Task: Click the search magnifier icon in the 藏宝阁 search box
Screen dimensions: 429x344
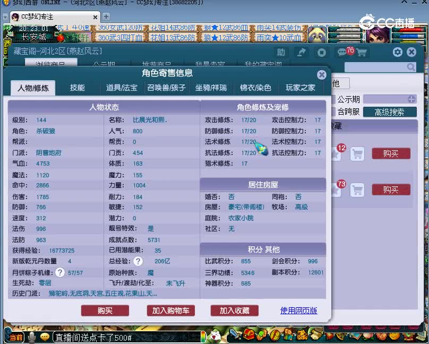Action: tap(410, 67)
